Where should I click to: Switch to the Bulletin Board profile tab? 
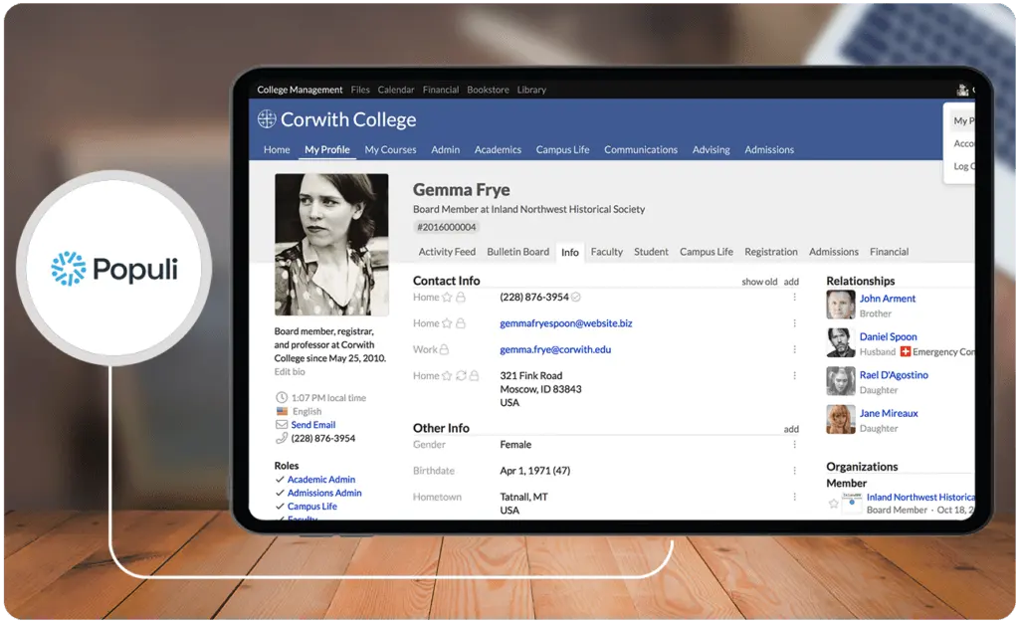pos(517,252)
